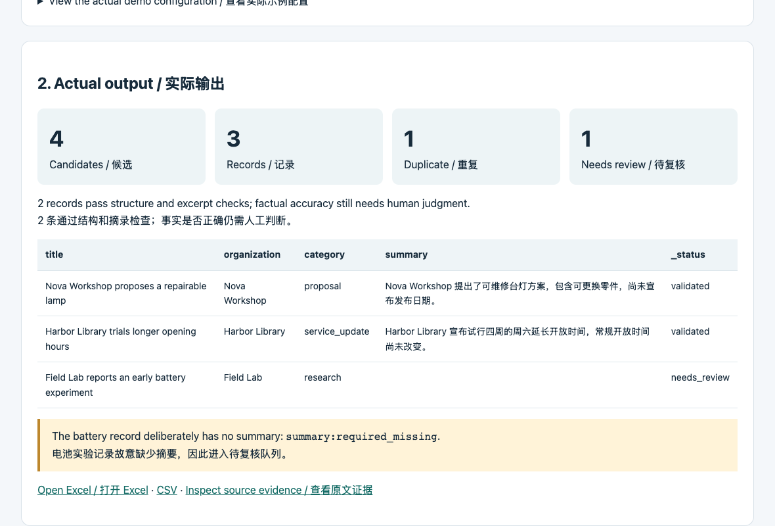The width and height of the screenshot is (775, 526).
Task: Click the Nova Workshop Chinese summary text
Action: 520,293
